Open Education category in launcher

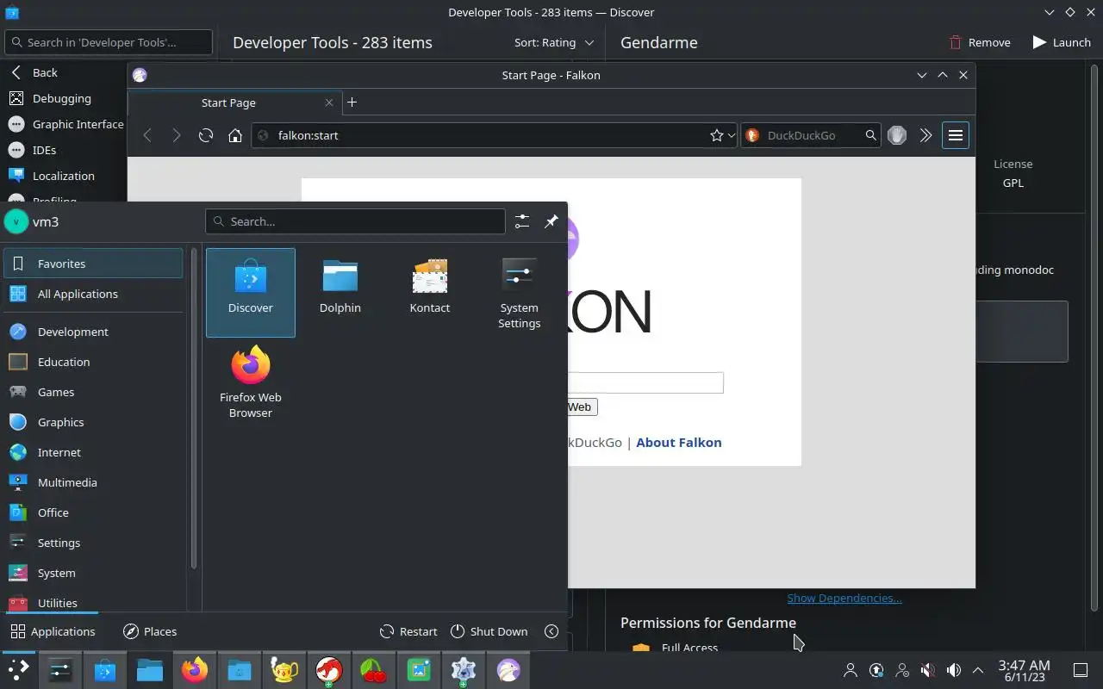point(93,362)
